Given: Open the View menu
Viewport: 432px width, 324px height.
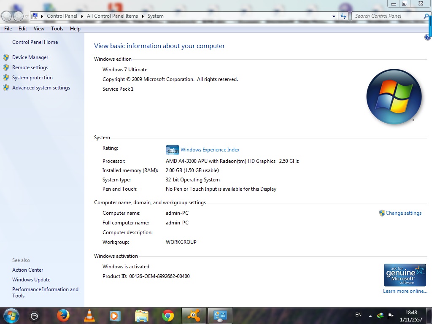Looking at the screenshot, I should [x=39, y=29].
